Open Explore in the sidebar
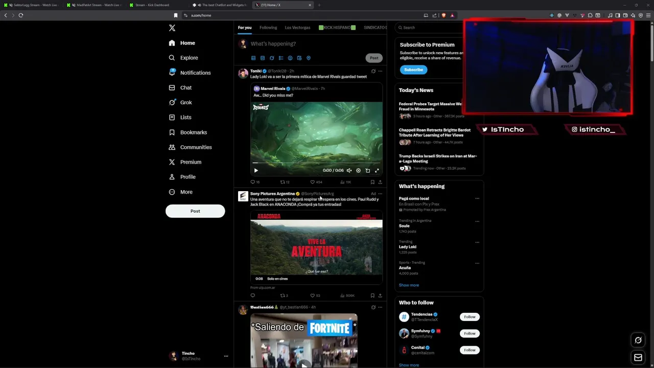Viewport: 654px width, 368px height. coord(183,58)
